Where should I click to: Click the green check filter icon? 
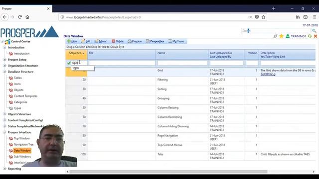click(x=69, y=63)
